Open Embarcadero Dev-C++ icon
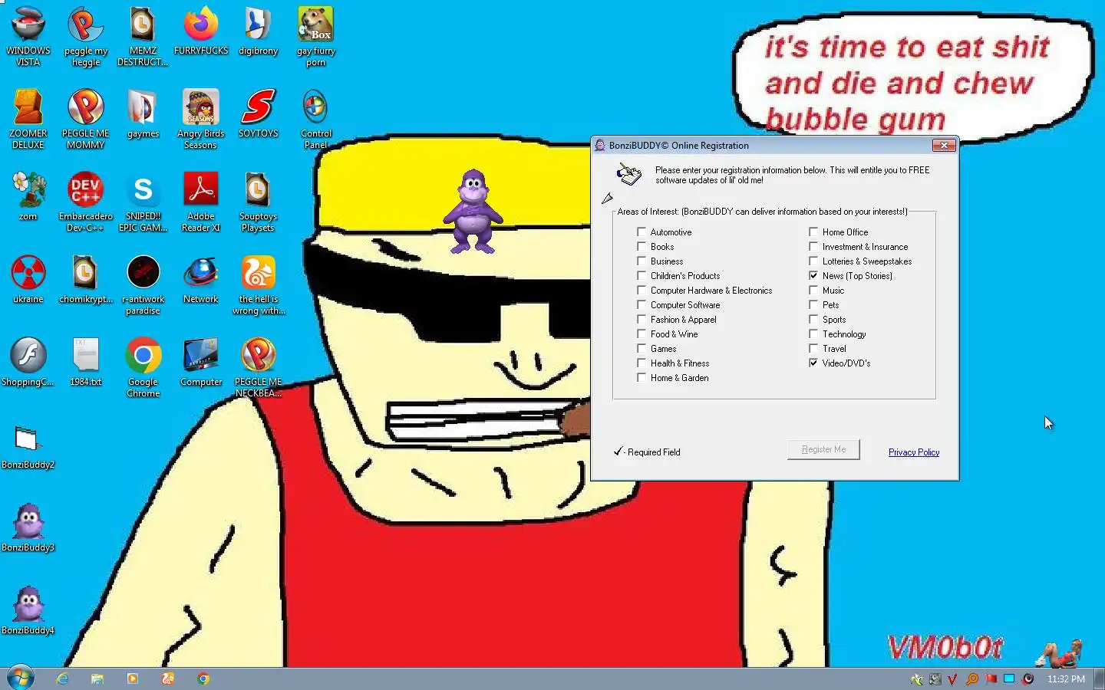Image resolution: width=1105 pixels, height=690 pixels. click(86, 202)
